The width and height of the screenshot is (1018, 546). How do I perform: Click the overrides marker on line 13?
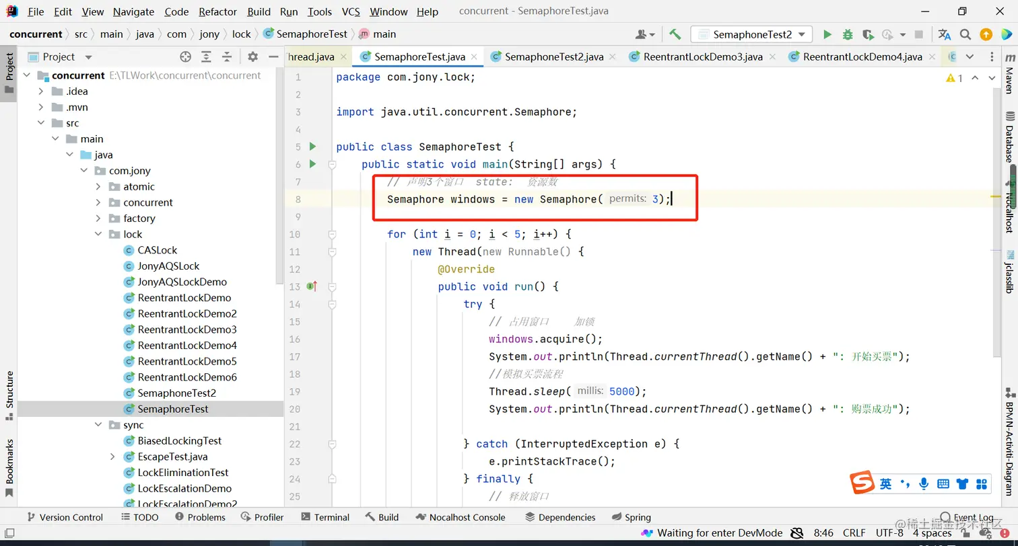click(312, 286)
